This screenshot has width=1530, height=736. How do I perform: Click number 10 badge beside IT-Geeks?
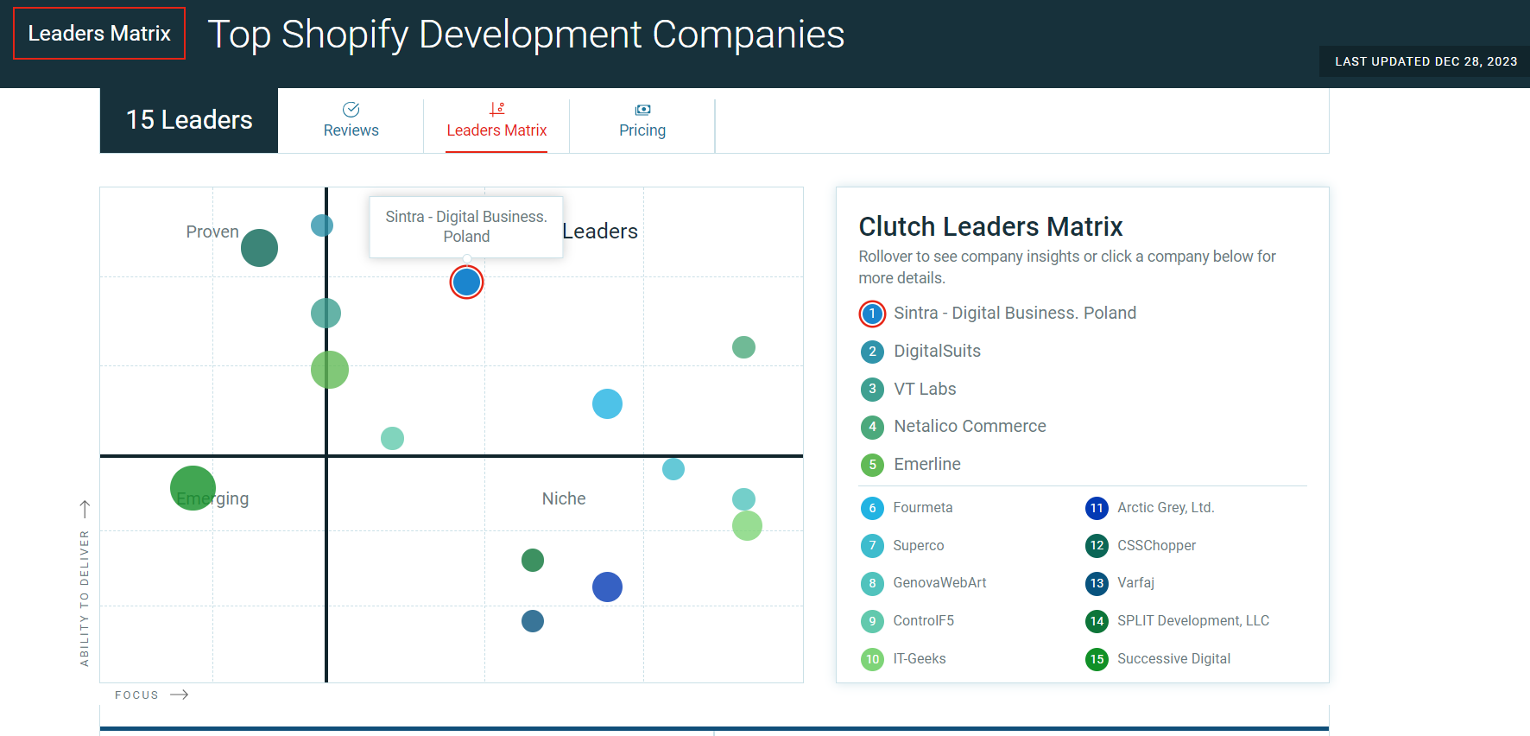(872, 659)
